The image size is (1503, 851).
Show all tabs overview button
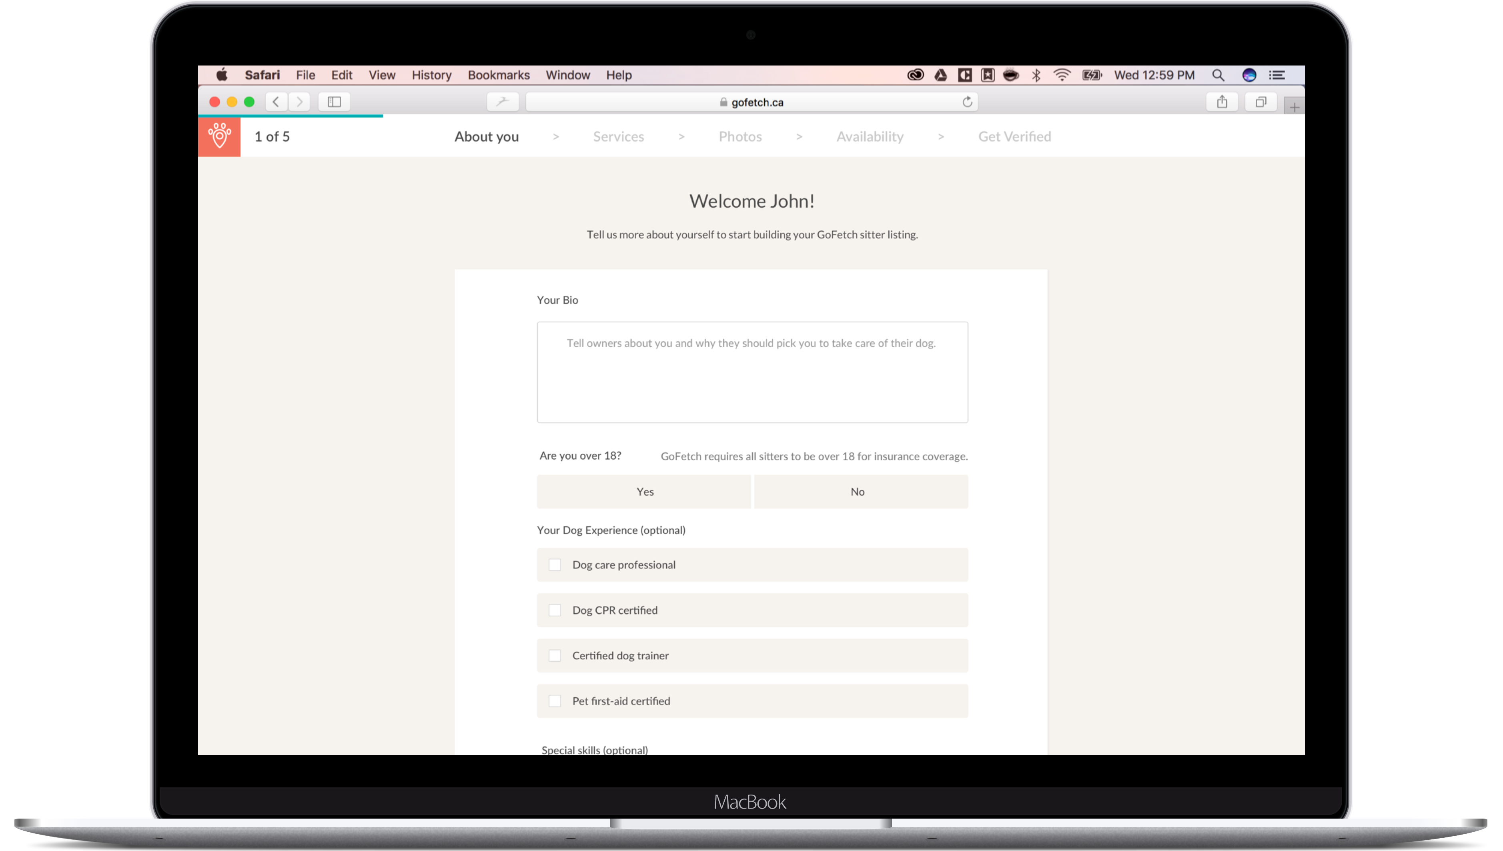pos(1261,102)
